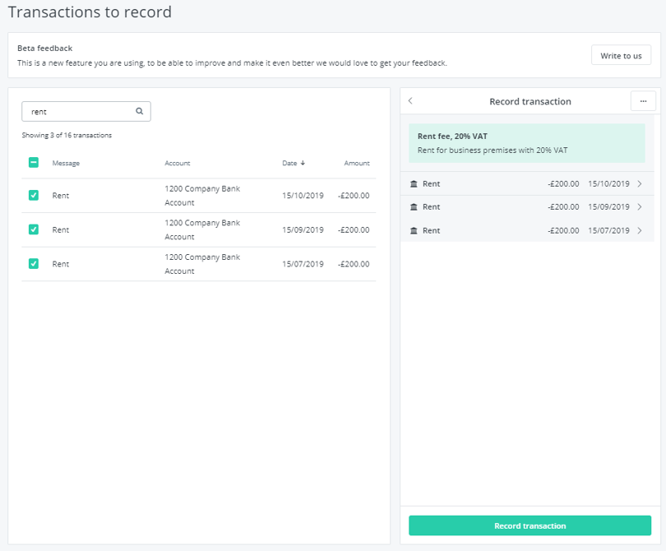Uncheck the Rent transaction dated 15/09/2019
The height and width of the screenshot is (551, 666).
(33, 229)
